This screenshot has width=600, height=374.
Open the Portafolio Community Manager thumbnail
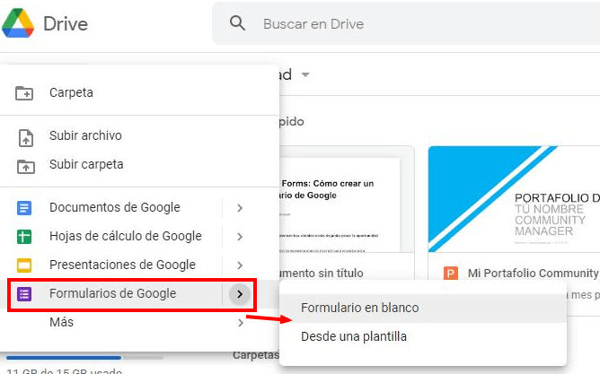(514, 199)
